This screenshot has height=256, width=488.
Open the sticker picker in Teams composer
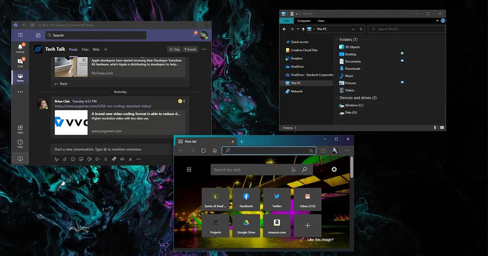[x=81, y=159]
